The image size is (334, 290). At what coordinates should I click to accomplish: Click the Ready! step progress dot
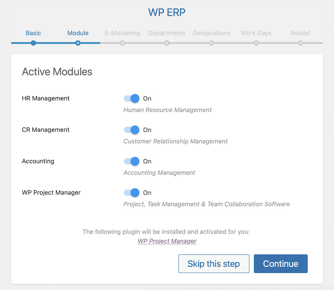pos(300,43)
